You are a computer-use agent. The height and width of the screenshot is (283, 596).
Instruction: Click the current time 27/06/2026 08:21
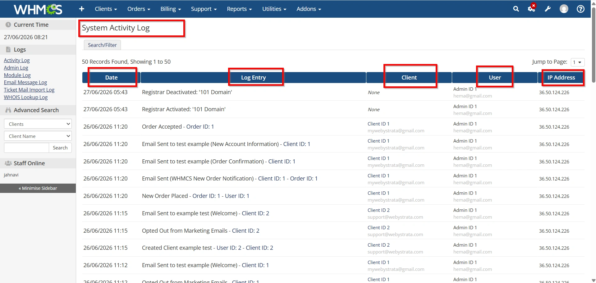[x=26, y=37]
